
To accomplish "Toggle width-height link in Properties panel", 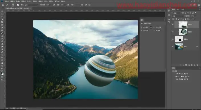I will [151, 27].
